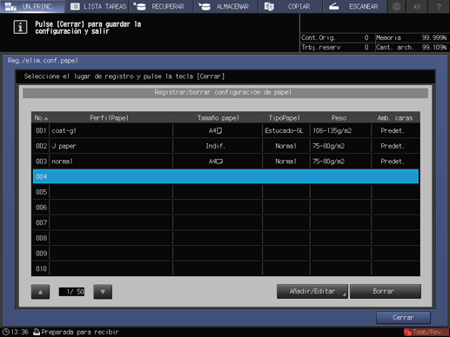The width and height of the screenshot is (450, 337).
Task: Open the ALMACENAR tab
Action: (225, 6)
